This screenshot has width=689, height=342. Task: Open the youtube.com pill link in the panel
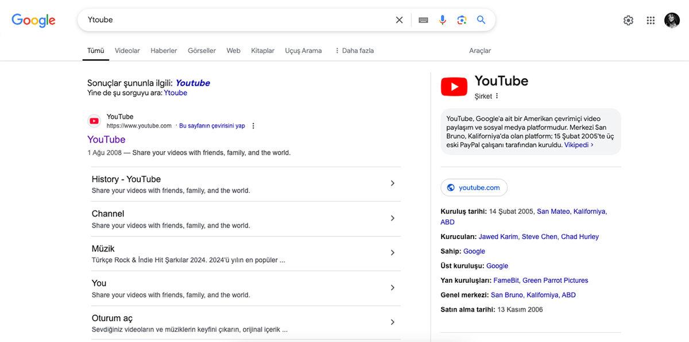474,187
